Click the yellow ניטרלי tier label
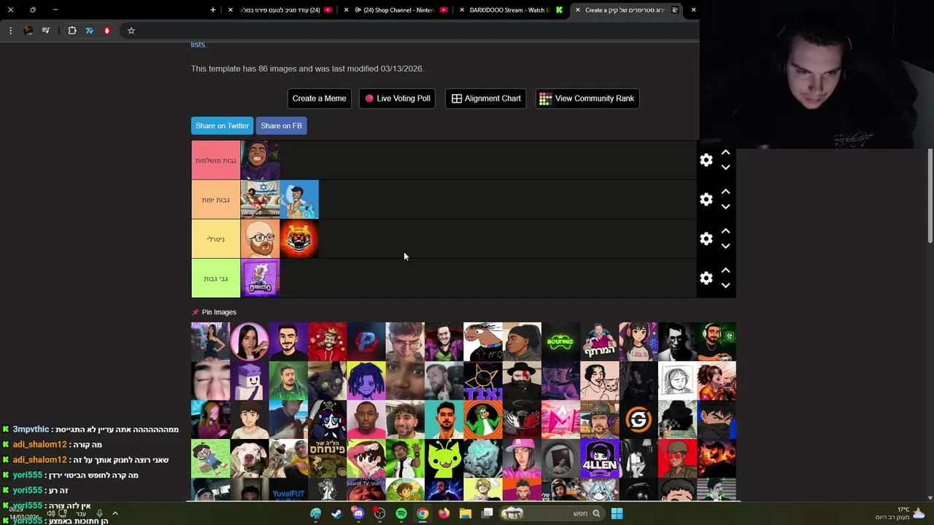The width and height of the screenshot is (934, 525). (215, 238)
